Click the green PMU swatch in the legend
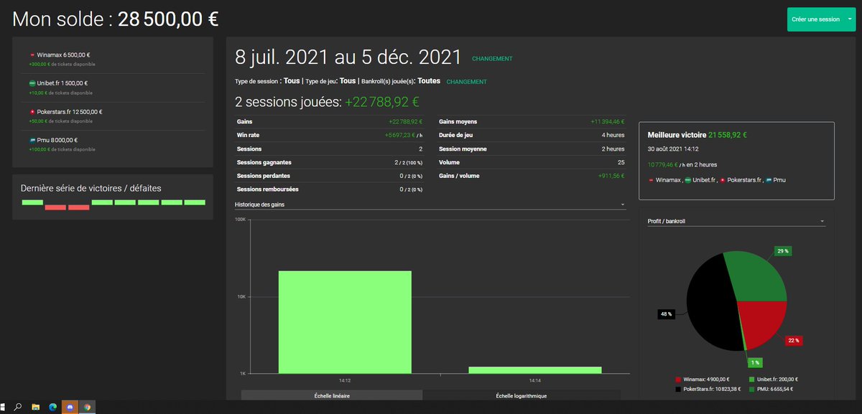The image size is (862, 414). [x=751, y=389]
